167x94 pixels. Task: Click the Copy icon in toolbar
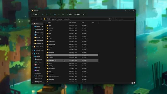pos(46,14)
